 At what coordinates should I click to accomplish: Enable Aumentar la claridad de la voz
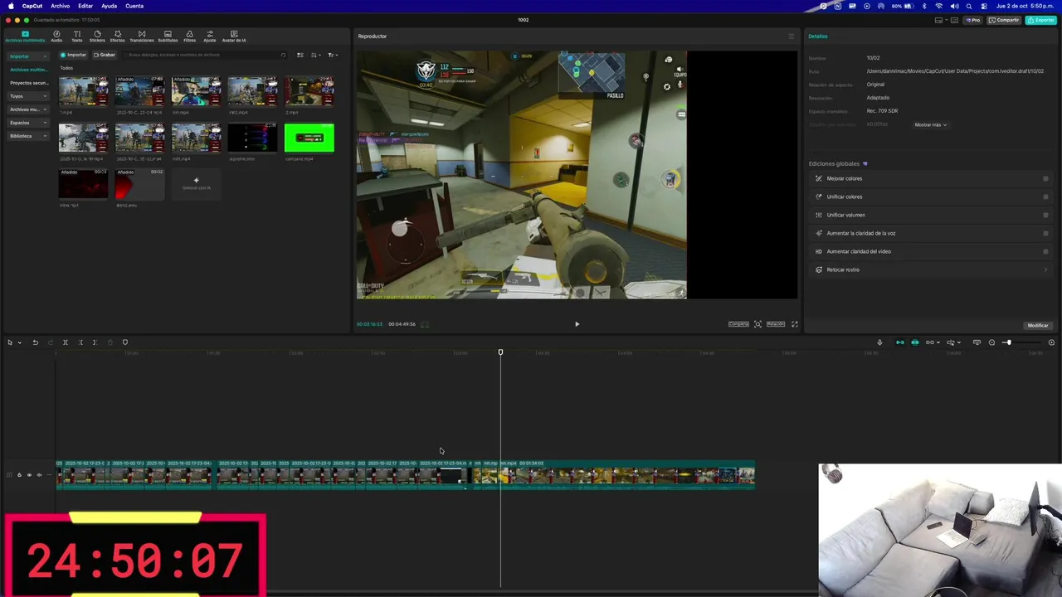point(1045,233)
